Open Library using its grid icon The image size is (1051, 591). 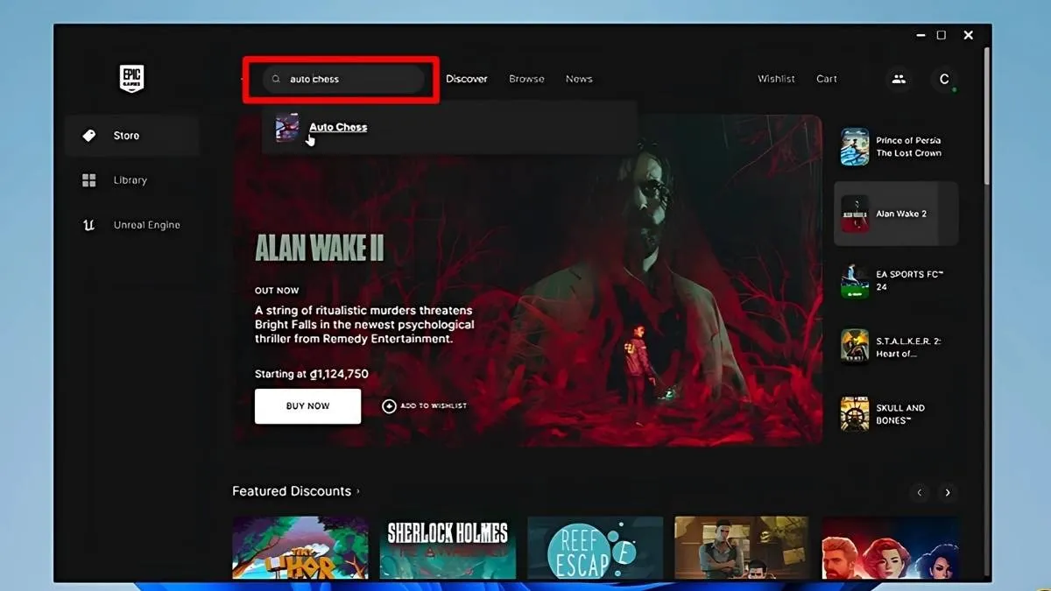[88, 179]
